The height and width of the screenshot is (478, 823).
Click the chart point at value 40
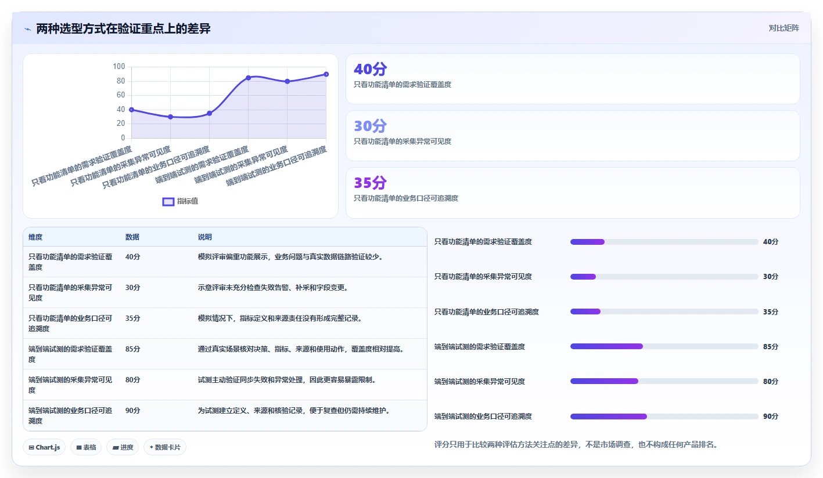point(131,110)
